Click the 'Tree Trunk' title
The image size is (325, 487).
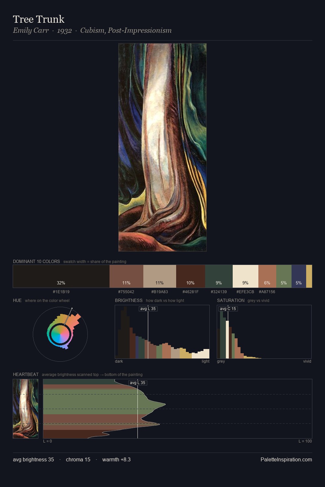39,19
